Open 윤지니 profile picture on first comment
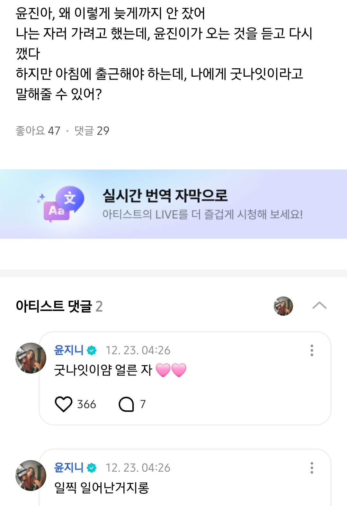Viewport: 347px width, 506px height. pos(31,358)
